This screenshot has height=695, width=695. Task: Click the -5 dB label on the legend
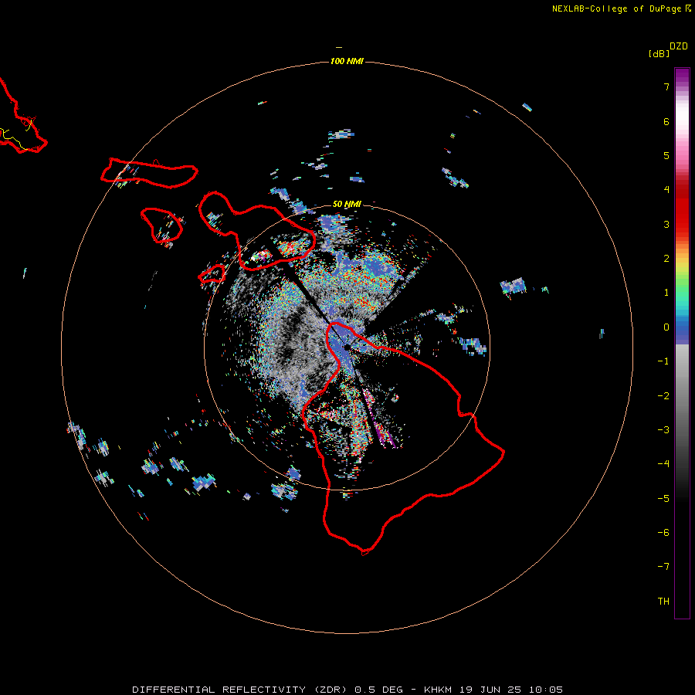pos(663,499)
